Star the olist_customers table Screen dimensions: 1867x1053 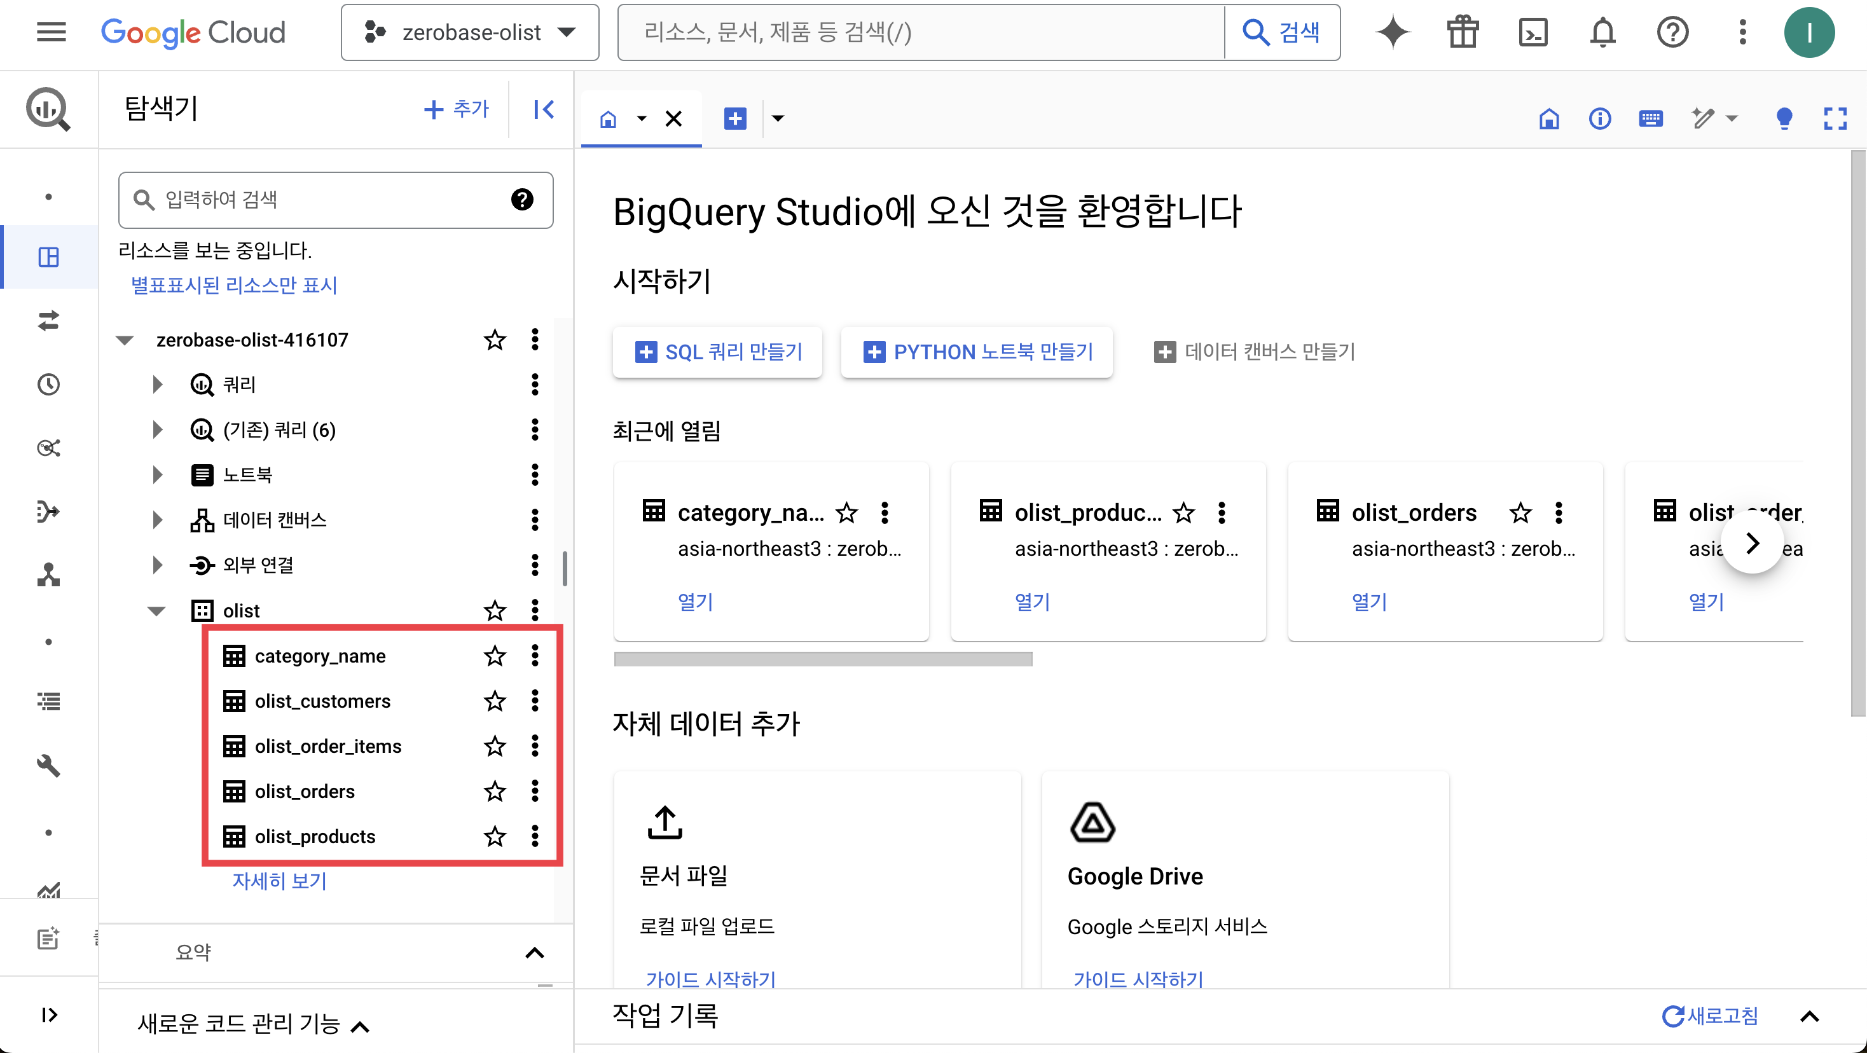click(494, 701)
